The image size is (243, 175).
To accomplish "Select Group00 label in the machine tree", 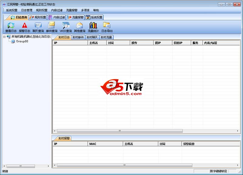I will click(x=22, y=41).
